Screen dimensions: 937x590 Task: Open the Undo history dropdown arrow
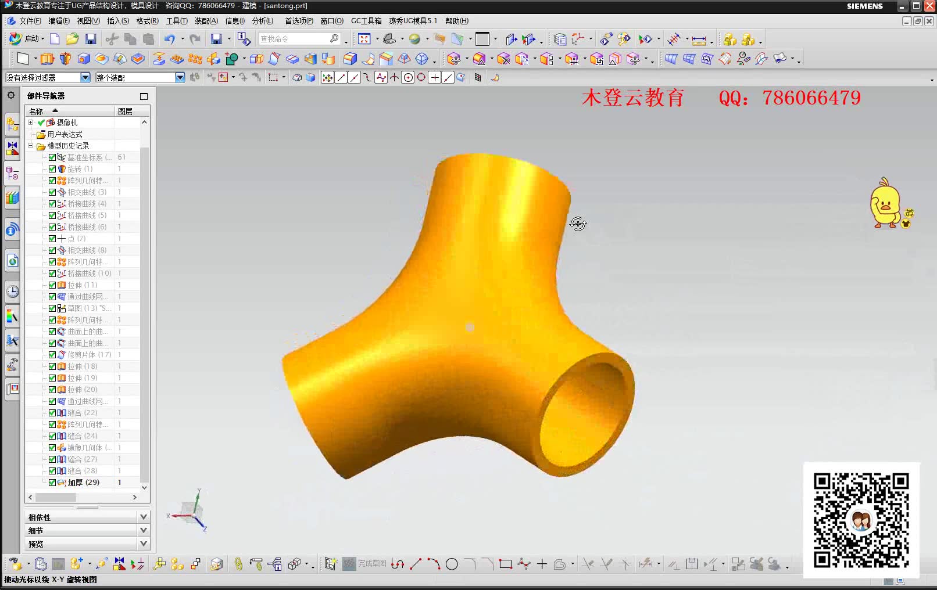tap(182, 39)
